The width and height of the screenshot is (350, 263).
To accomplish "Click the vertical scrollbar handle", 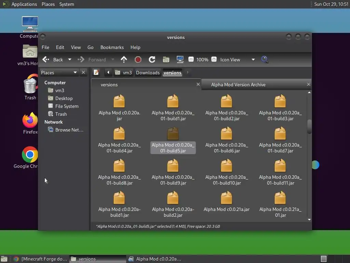I will 309,126.
